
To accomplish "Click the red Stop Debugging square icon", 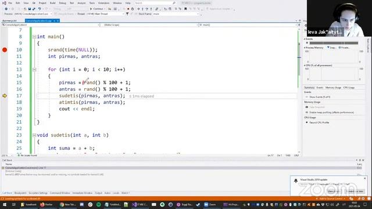I will pos(128,9).
